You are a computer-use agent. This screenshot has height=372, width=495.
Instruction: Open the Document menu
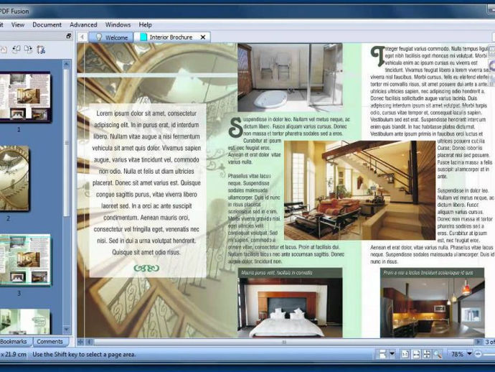pos(47,24)
